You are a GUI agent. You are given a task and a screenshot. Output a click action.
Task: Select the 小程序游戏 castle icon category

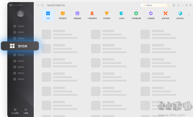[92, 15]
